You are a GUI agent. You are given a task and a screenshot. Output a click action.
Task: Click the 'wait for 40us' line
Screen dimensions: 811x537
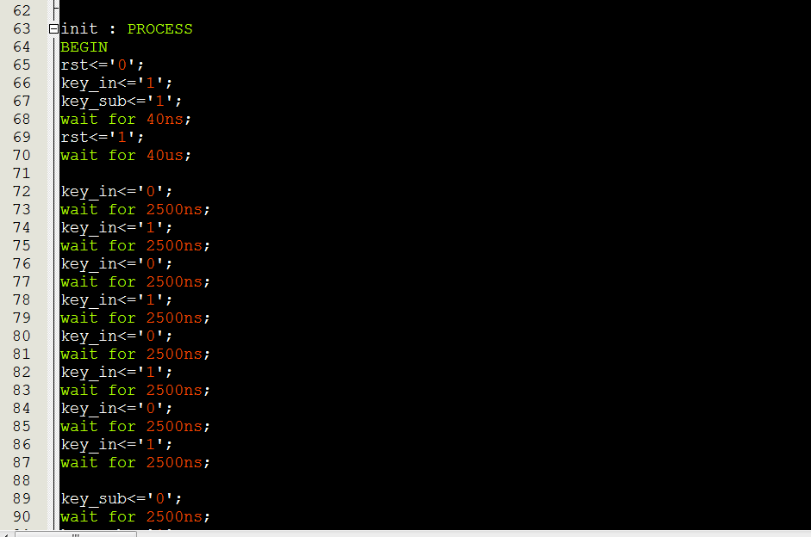coord(126,156)
